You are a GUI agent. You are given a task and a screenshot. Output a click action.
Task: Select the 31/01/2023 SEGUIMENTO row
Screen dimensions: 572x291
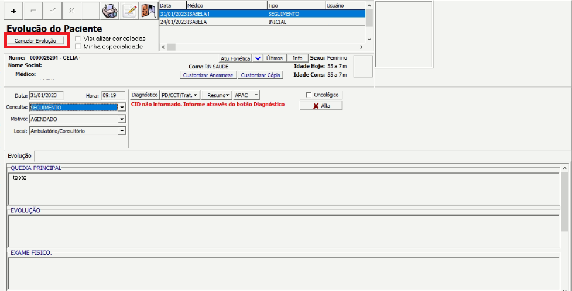point(262,14)
